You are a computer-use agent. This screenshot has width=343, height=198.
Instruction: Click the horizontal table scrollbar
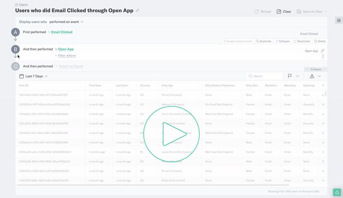coord(153,185)
